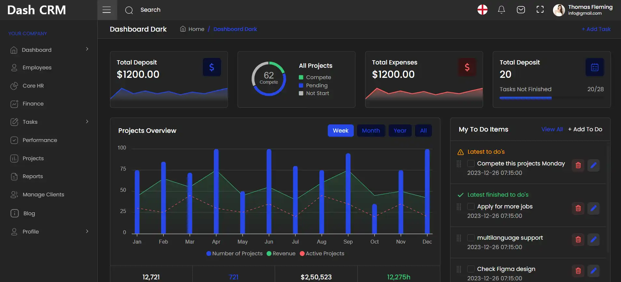This screenshot has width=621, height=282.
Task: Toggle 'Revenue' chart legend series
Action: [281, 253]
